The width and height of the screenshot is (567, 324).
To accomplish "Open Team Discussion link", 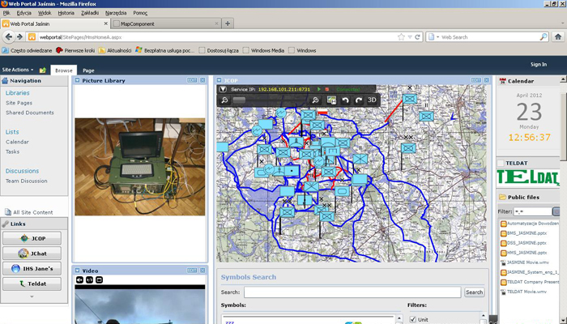I will (27, 181).
